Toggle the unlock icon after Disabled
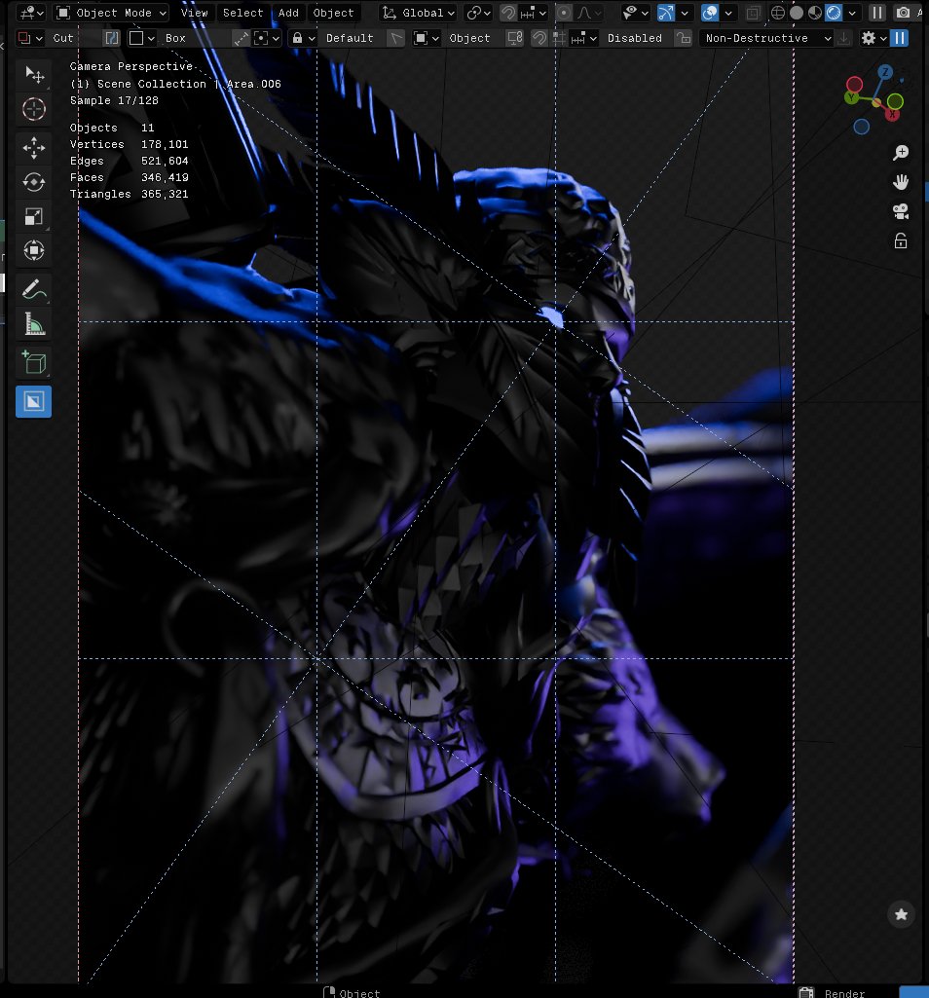 (x=684, y=38)
